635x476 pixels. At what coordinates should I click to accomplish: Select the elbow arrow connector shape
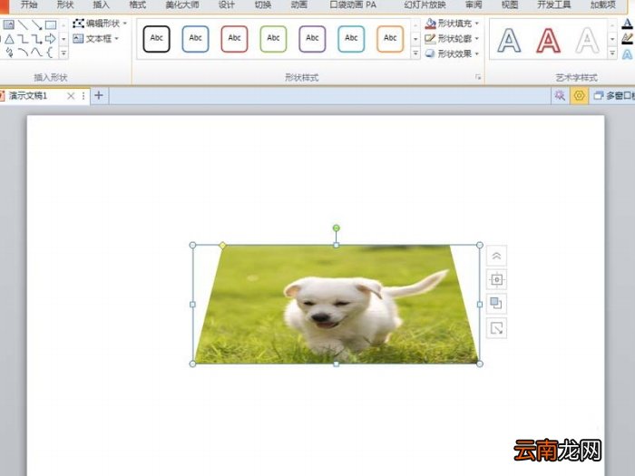[37, 39]
